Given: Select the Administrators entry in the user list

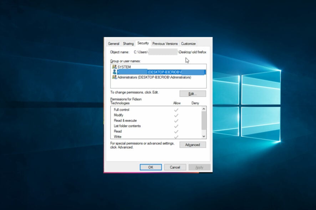Looking at the screenshot, I should pos(154,77).
